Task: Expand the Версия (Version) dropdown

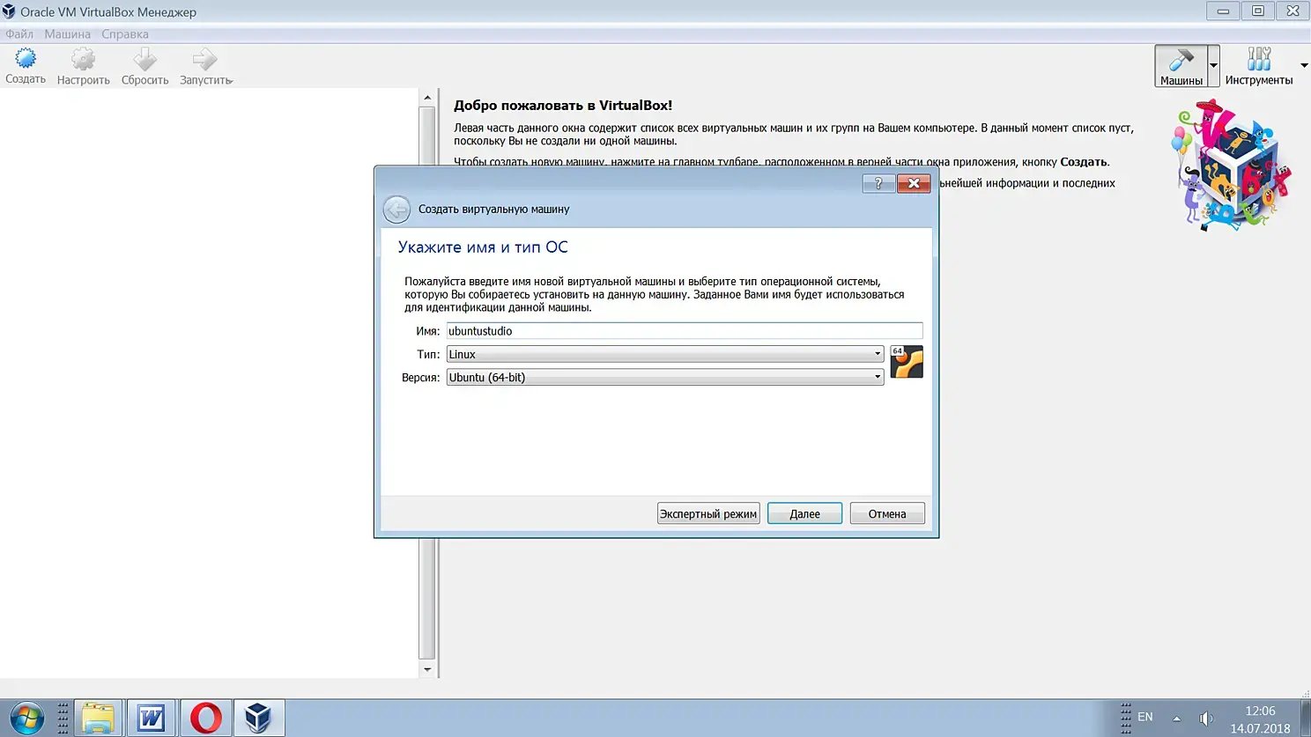Action: click(x=664, y=377)
